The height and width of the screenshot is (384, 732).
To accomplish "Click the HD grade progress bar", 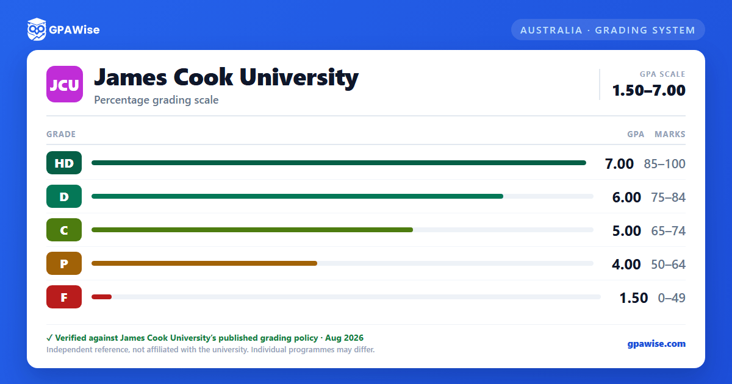I will point(339,163).
